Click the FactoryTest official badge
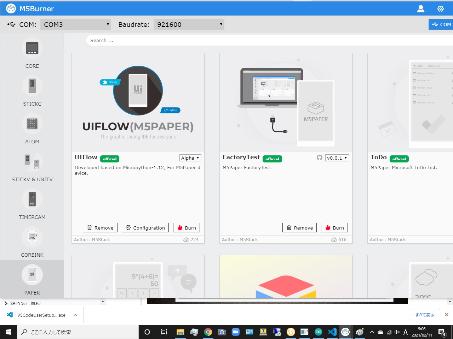This screenshot has width=453, height=339. pyautogui.click(x=272, y=159)
